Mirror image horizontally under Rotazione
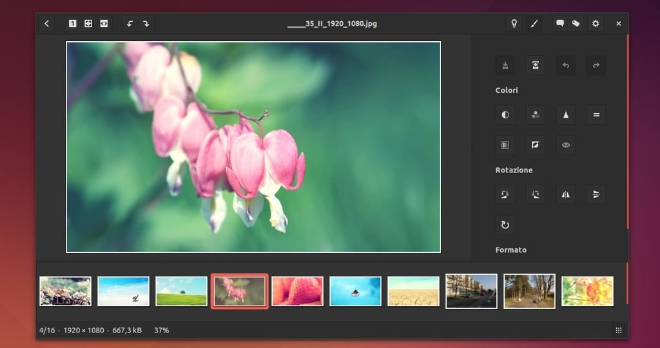Screen dimensions: 660x348 tap(566, 194)
